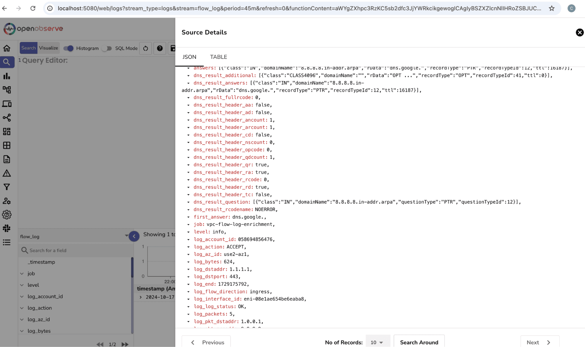Disable the Histogram toggle

(68, 48)
